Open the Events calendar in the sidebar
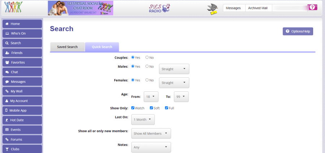This screenshot has height=153, width=325. [x=22, y=130]
